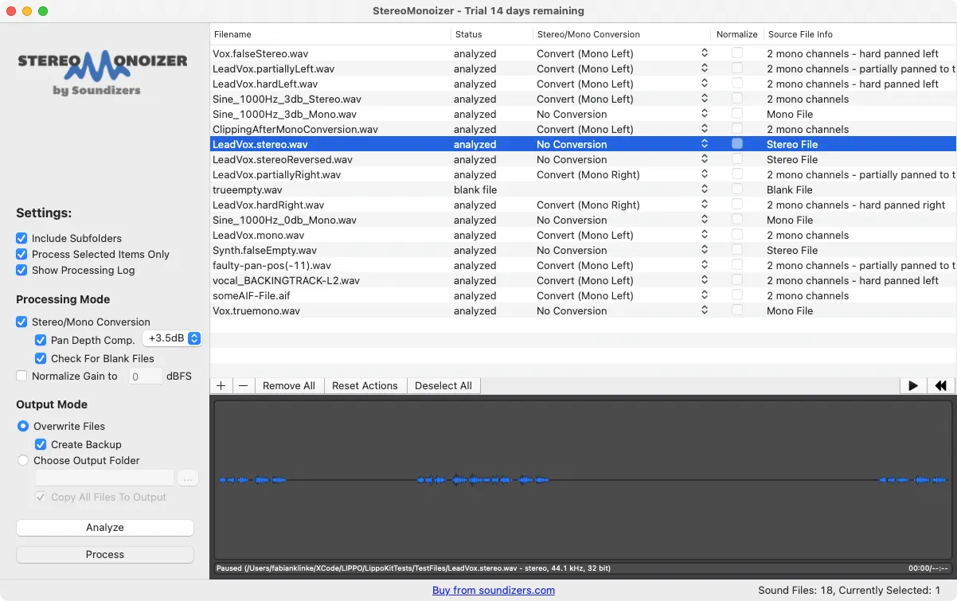Click the Normalize Gain dBFS value field
Viewport: 957px width, 601px height.
point(145,376)
